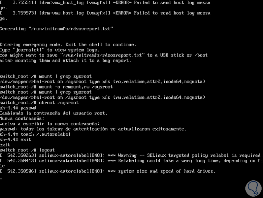The image size is (263, 198).
Task: Click the "Cambiando la contraseña del usuario root" line
Action: click(54, 113)
